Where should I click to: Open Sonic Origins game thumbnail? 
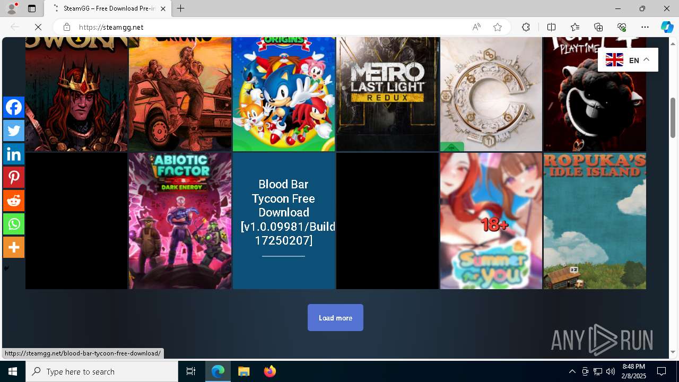284,94
